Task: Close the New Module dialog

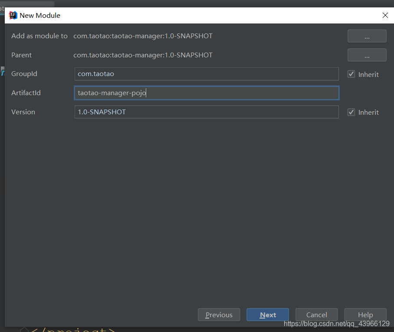Action: 385,15
